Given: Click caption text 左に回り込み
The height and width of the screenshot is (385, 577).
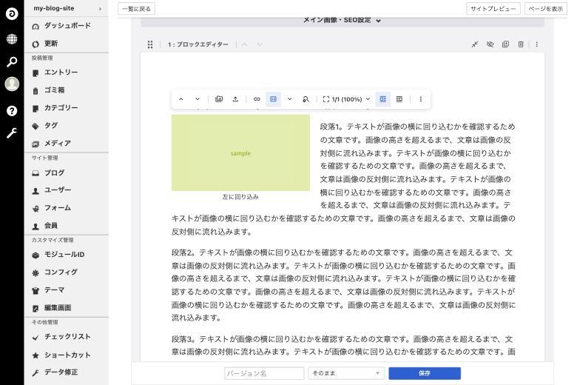Looking at the screenshot, I should (240, 197).
